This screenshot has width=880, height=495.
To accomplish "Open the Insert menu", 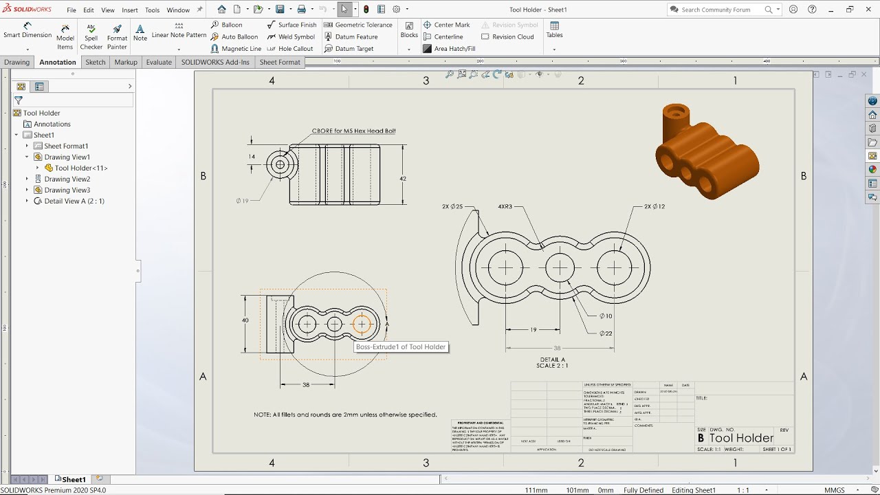I will tap(129, 10).
